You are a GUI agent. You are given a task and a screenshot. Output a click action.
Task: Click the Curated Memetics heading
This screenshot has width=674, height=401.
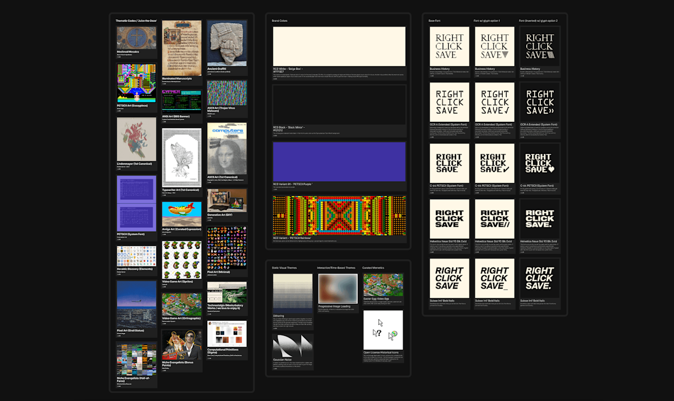coord(374,268)
